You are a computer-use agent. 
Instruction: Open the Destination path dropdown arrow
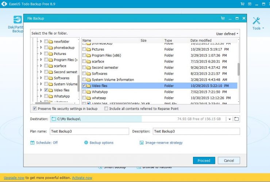[x=229, y=119]
